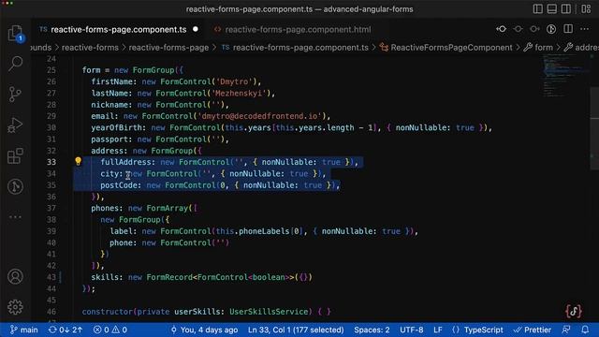
Task: Click 'UserSkillsService' on line 46
Action: click(x=269, y=312)
